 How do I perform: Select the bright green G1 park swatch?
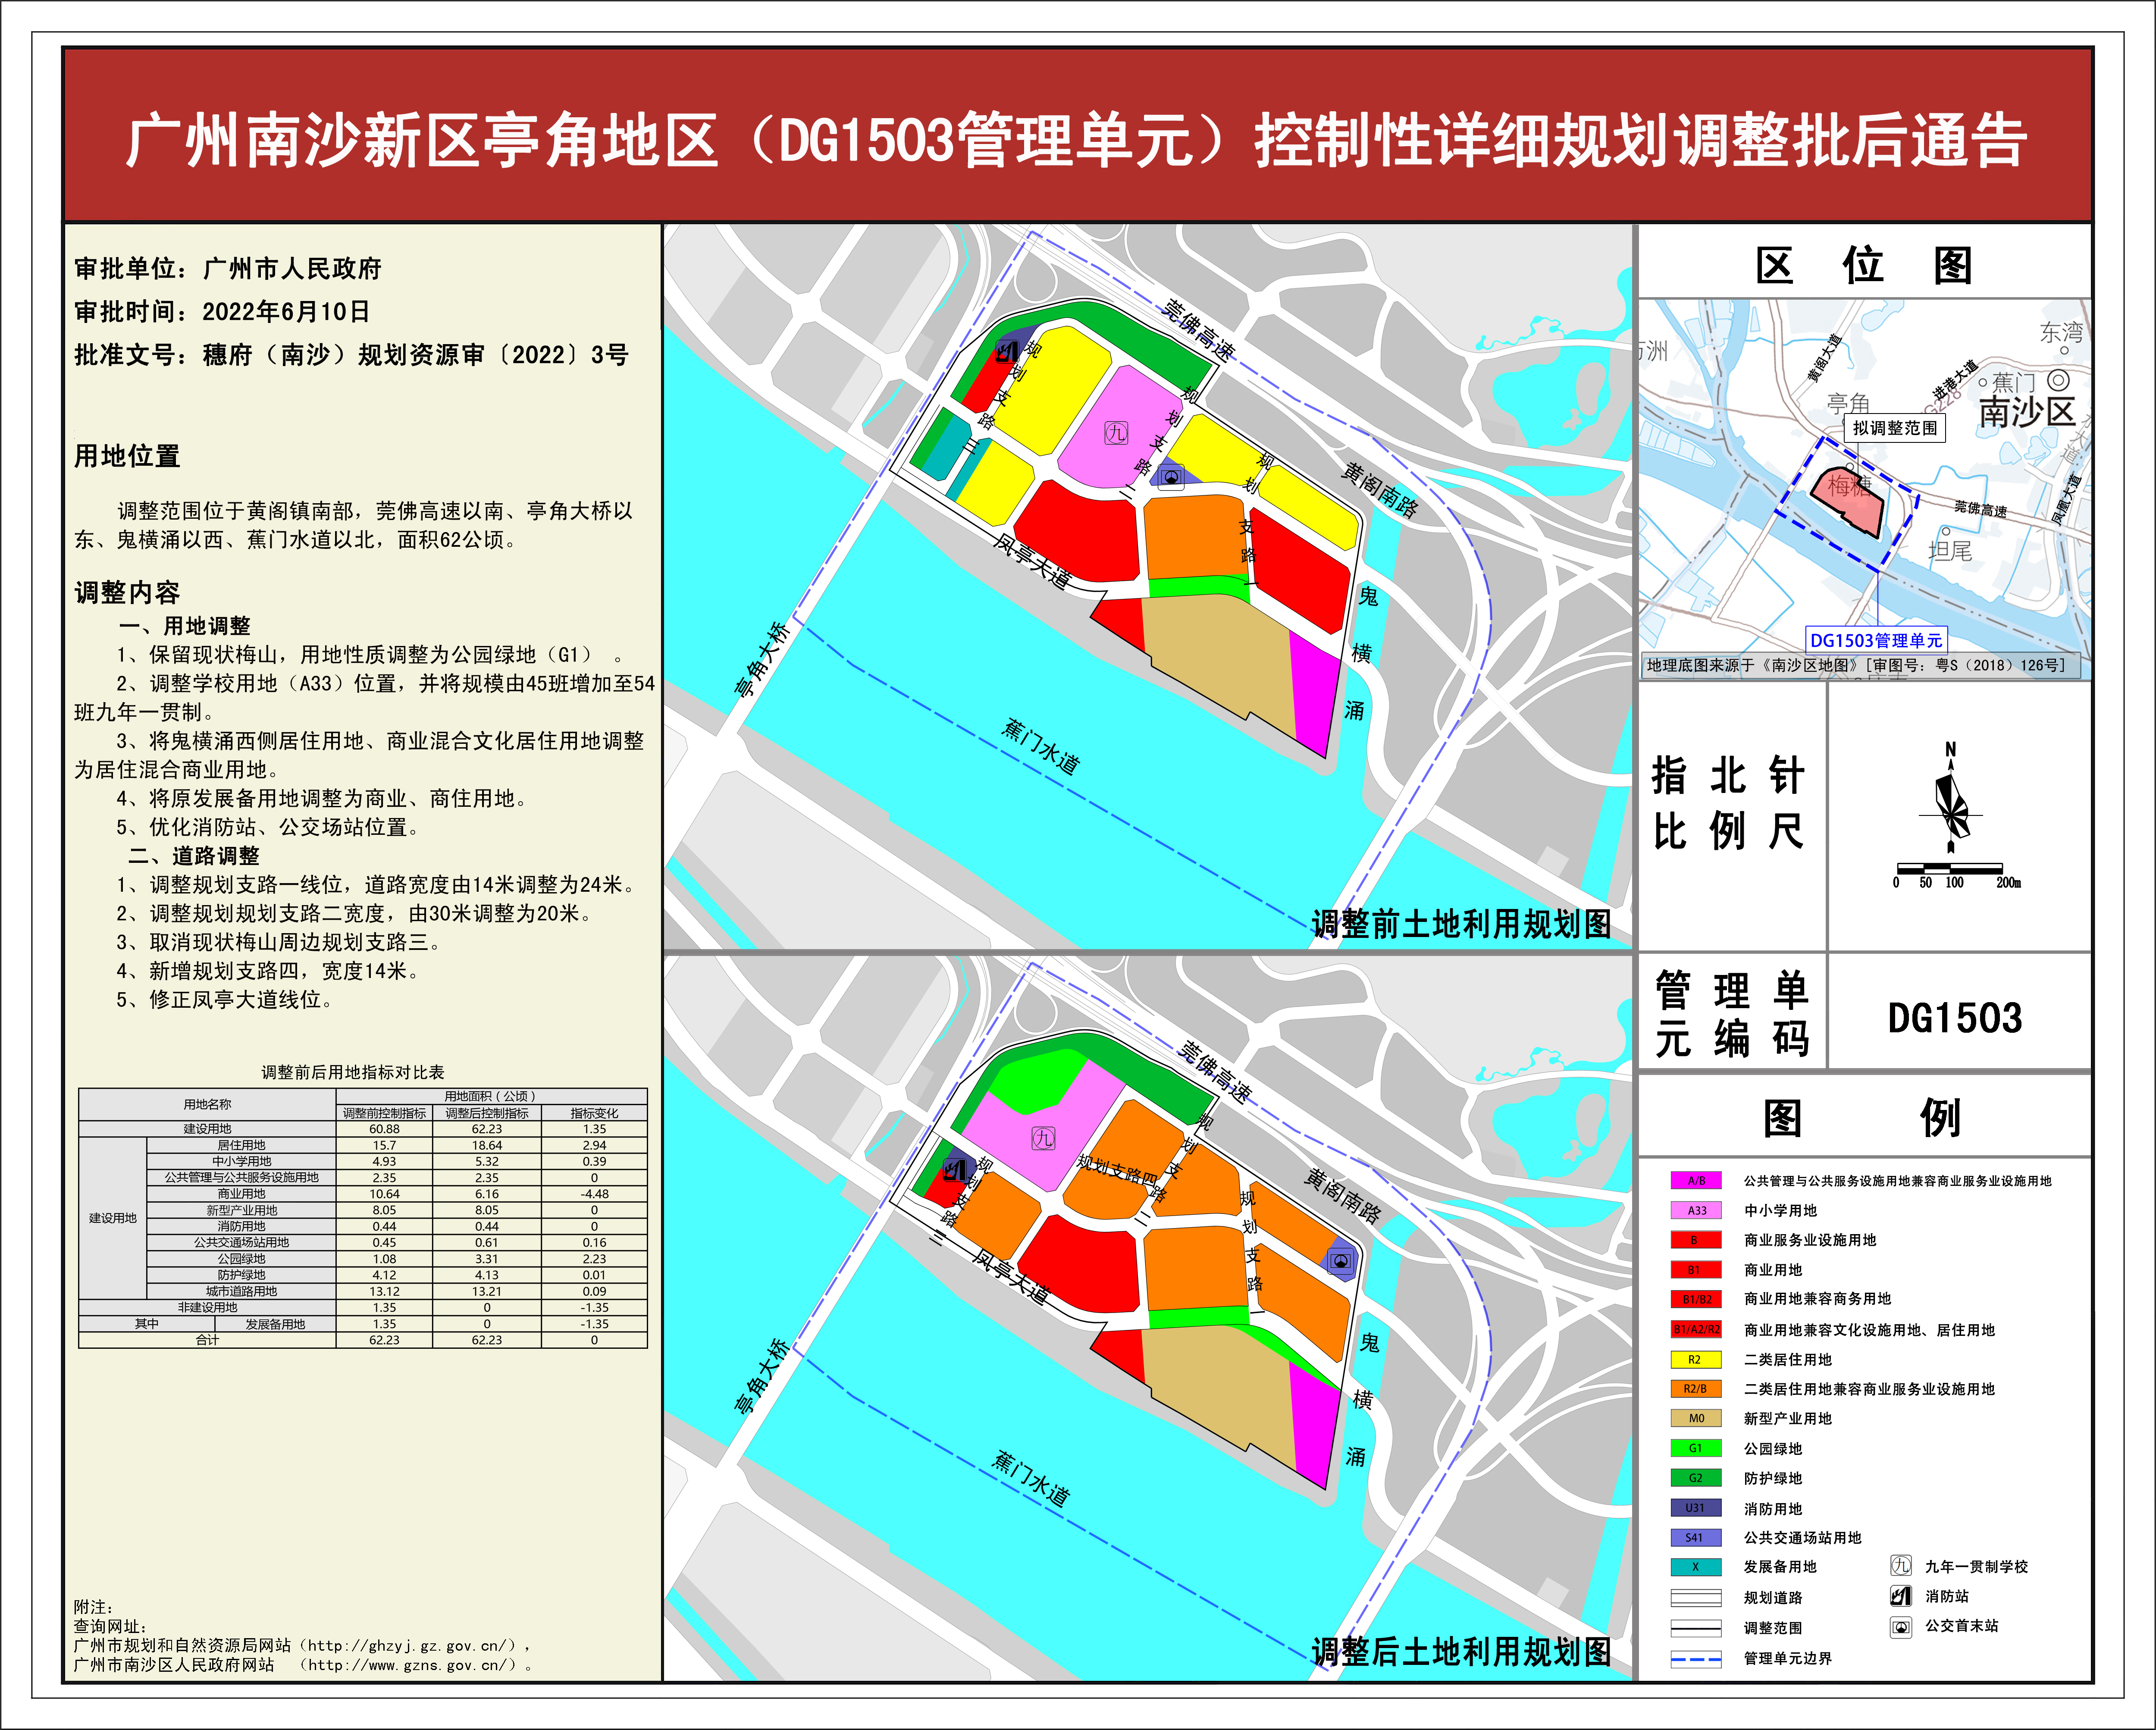point(1696,1448)
